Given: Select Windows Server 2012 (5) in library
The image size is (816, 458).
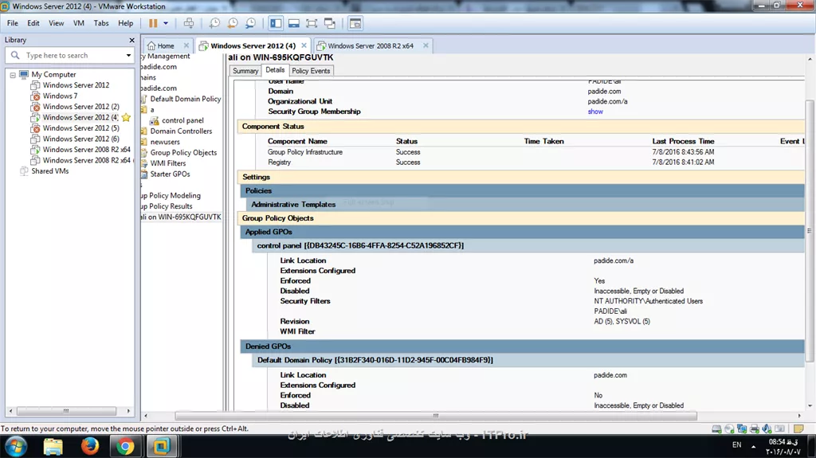Looking at the screenshot, I should coord(80,128).
